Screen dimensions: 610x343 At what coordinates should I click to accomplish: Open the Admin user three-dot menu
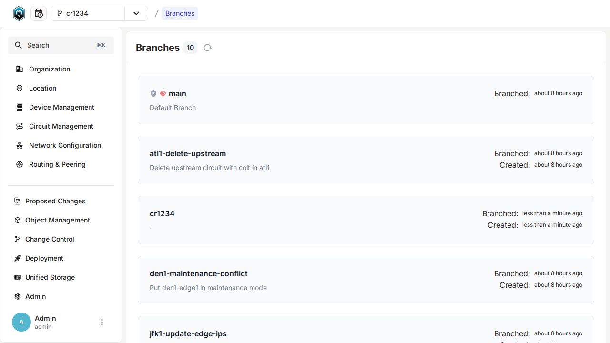(102, 322)
